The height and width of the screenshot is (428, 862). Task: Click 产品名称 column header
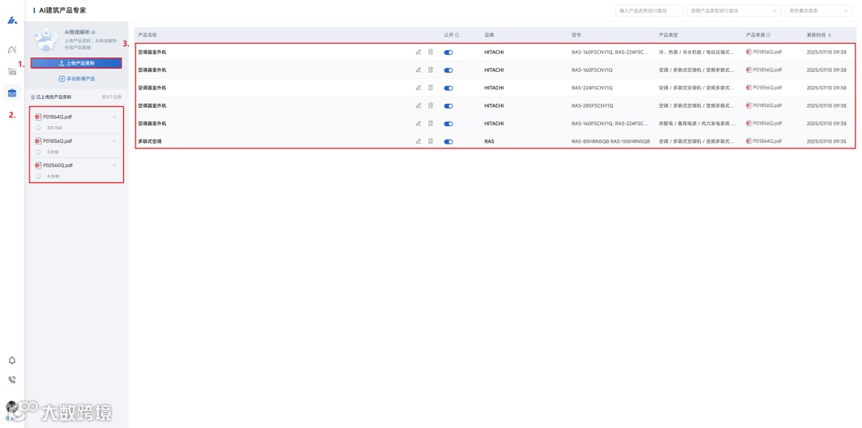click(148, 34)
